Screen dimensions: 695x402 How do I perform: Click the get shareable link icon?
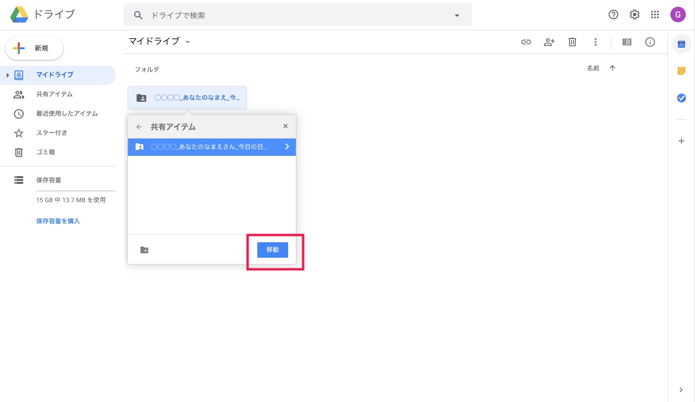click(x=526, y=42)
